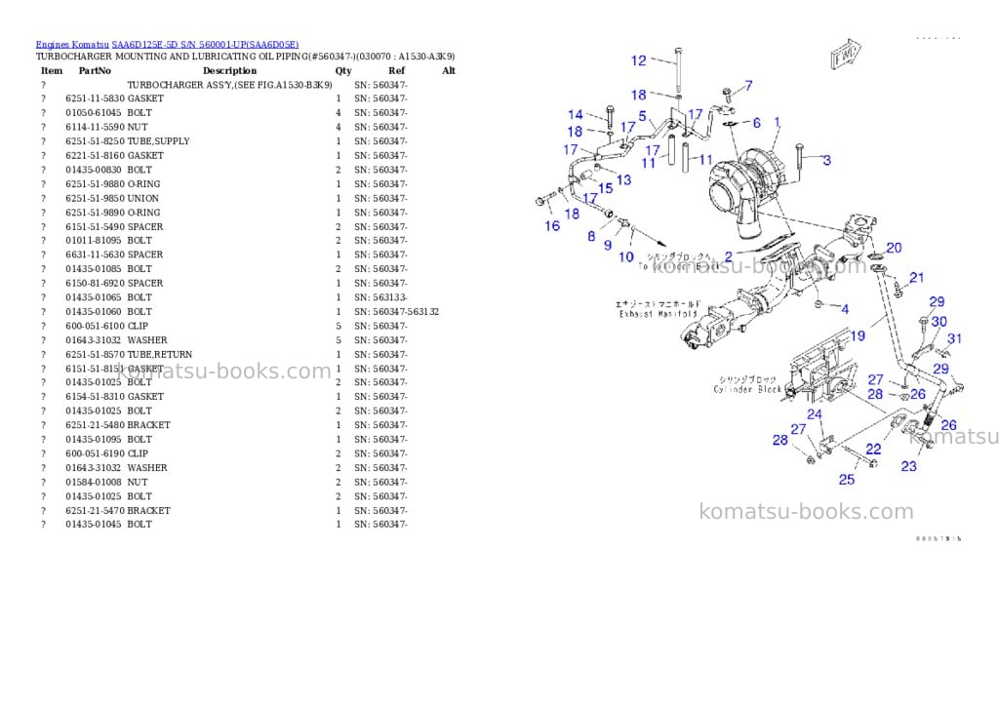The image size is (999, 707).
Task: Open the SAA6D125E-5D S/N 560001-UP link
Action: [x=205, y=45]
